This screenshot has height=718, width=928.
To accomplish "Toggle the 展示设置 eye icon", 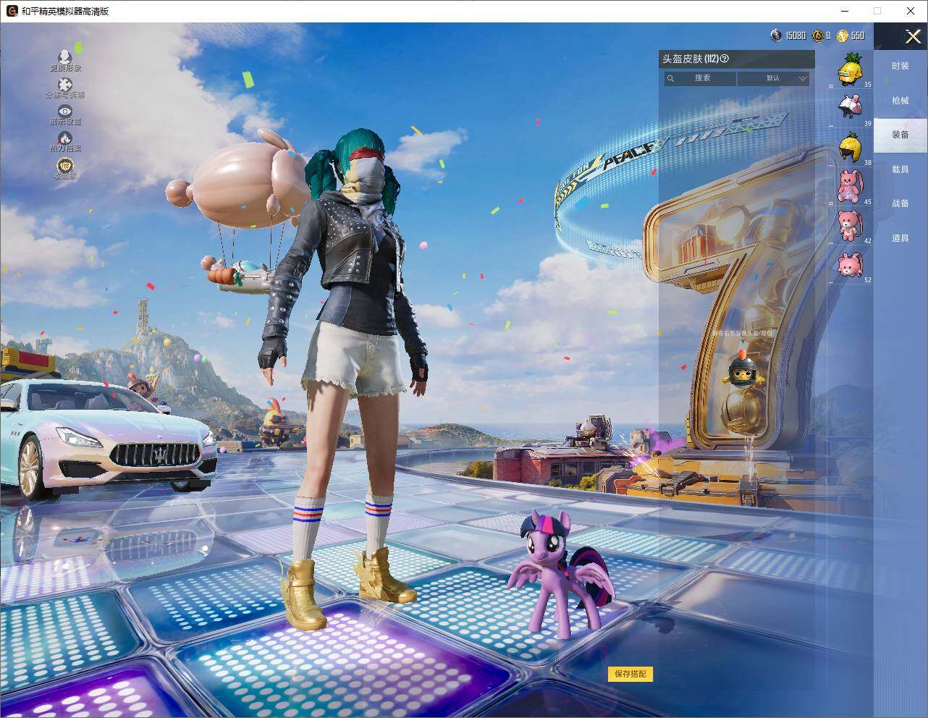I will [65, 111].
